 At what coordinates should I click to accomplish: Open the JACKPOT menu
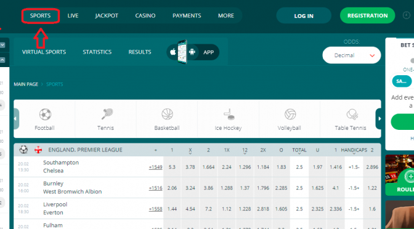click(107, 16)
